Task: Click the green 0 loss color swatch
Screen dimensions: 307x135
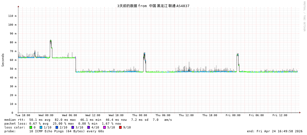Action: (31, 127)
